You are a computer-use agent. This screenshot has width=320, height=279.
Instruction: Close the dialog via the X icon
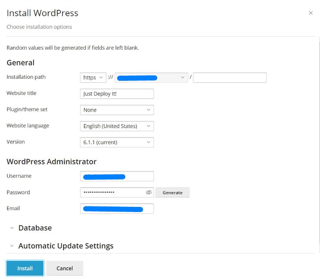click(311, 13)
